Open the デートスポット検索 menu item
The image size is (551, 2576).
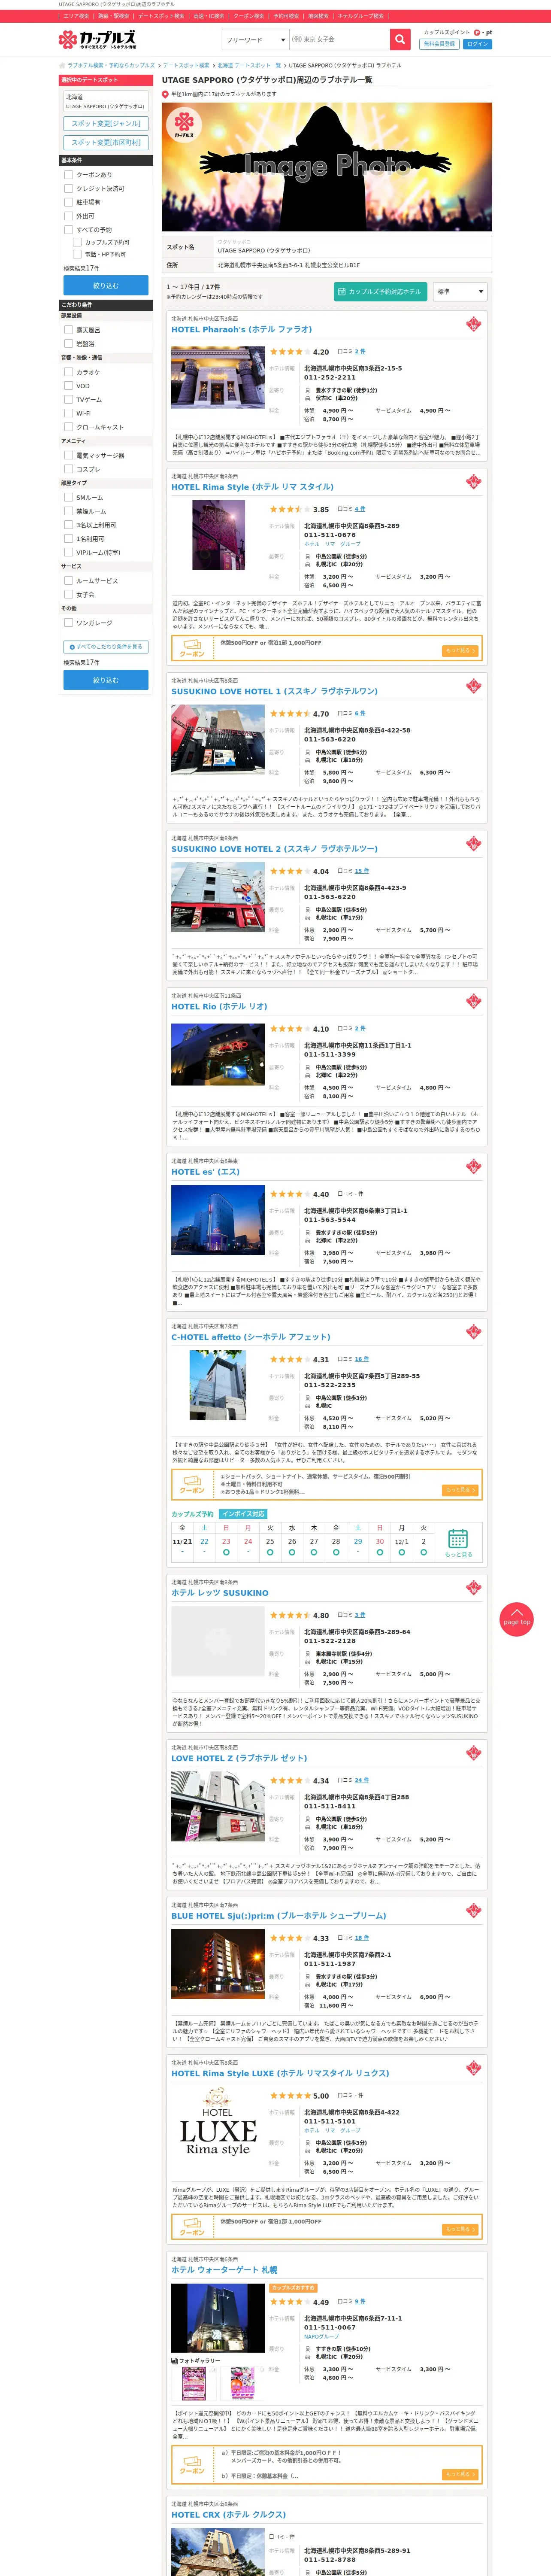pyautogui.click(x=161, y=16)
